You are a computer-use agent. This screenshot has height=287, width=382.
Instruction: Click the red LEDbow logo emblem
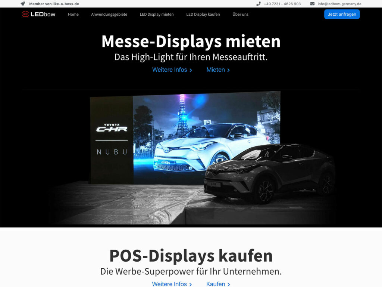point(25,15)
